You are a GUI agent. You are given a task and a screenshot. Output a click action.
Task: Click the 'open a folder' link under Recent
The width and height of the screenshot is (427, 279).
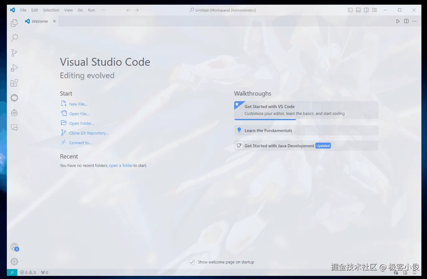point(121,165)
